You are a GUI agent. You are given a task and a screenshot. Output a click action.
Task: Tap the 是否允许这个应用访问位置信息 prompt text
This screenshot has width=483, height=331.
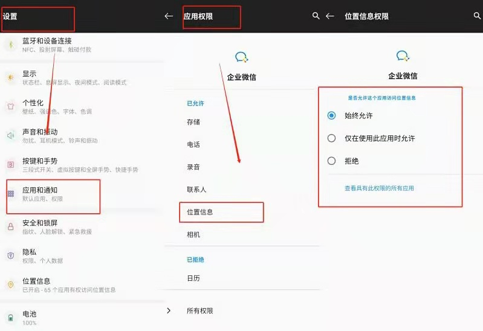[381, 98]
